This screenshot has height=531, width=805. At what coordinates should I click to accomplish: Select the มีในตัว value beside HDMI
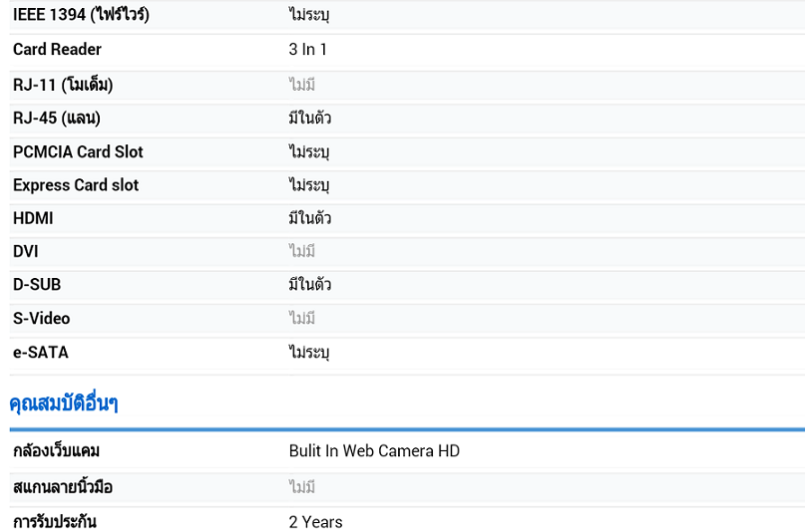click(309, 218)
